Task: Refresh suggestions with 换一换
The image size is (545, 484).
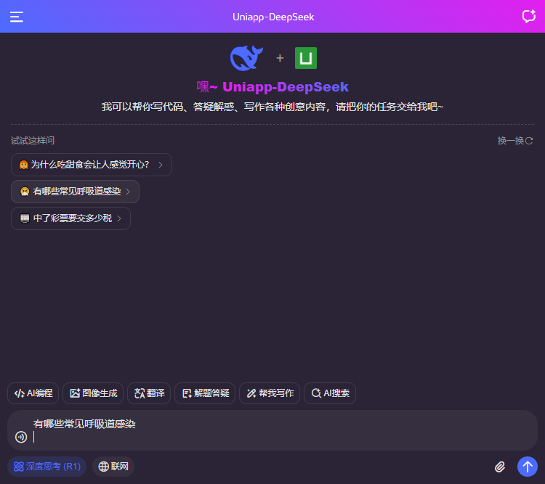Action: [x=515, y=141]
